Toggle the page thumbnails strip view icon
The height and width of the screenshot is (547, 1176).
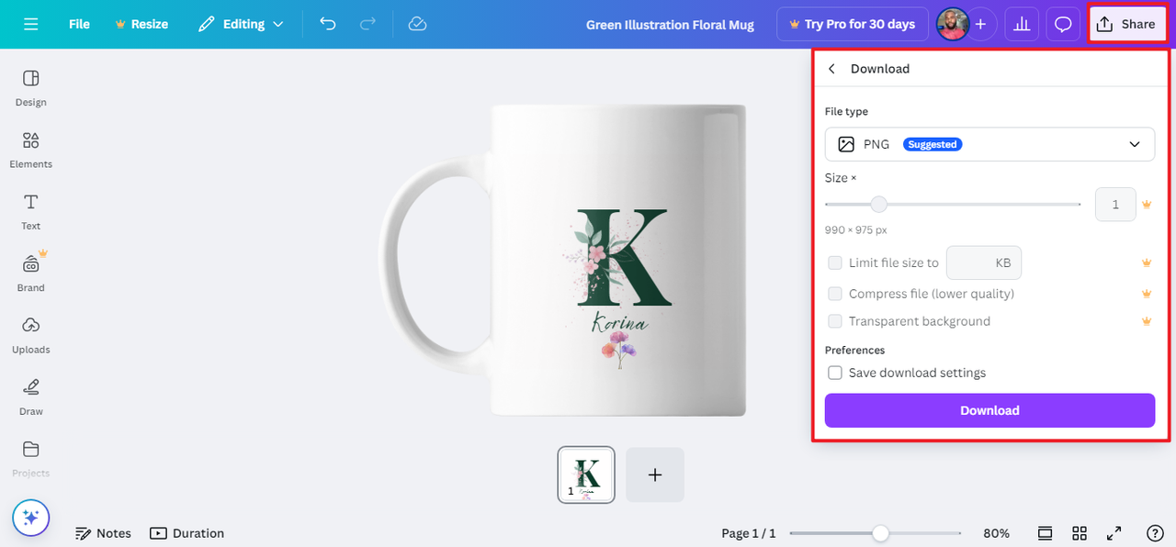coord(1045,533)
